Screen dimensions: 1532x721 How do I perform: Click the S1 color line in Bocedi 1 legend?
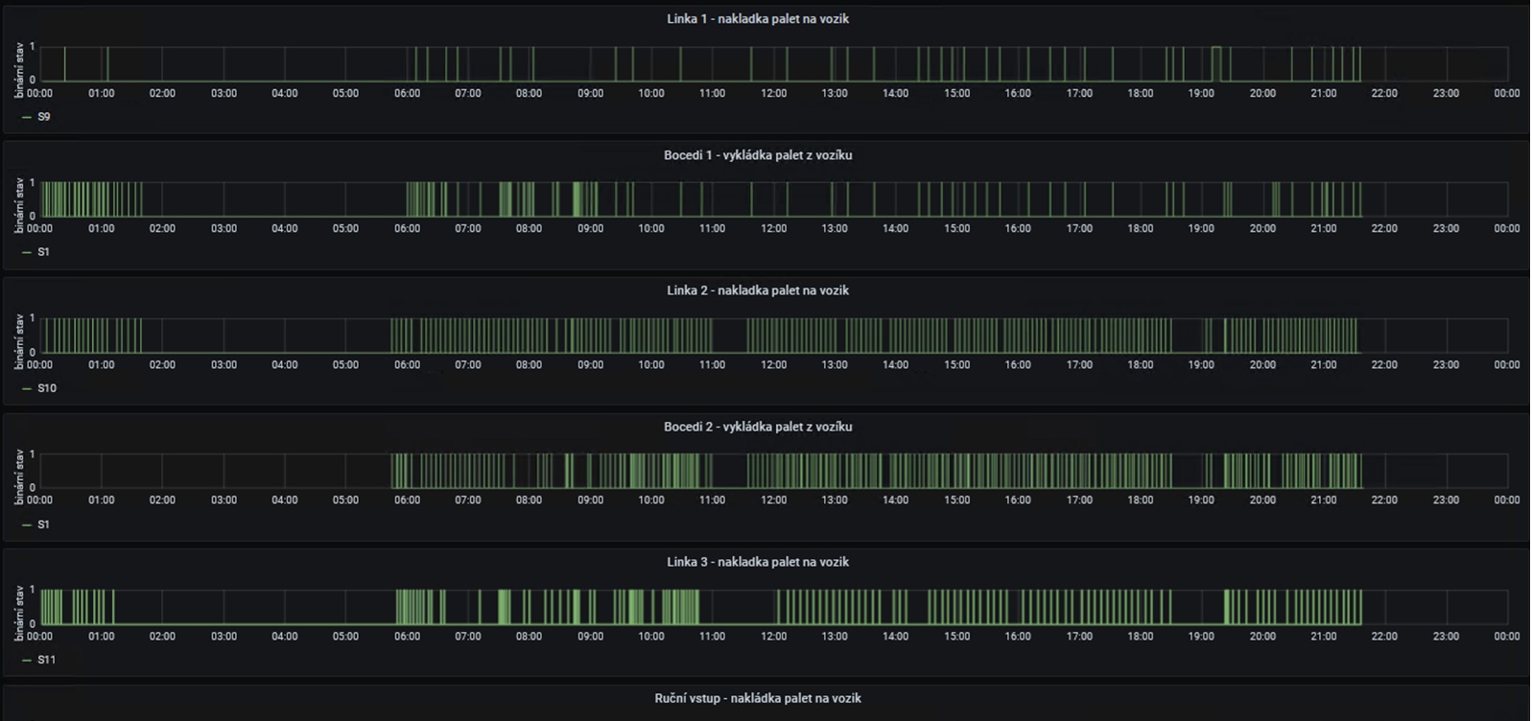(x=27, y=252)
